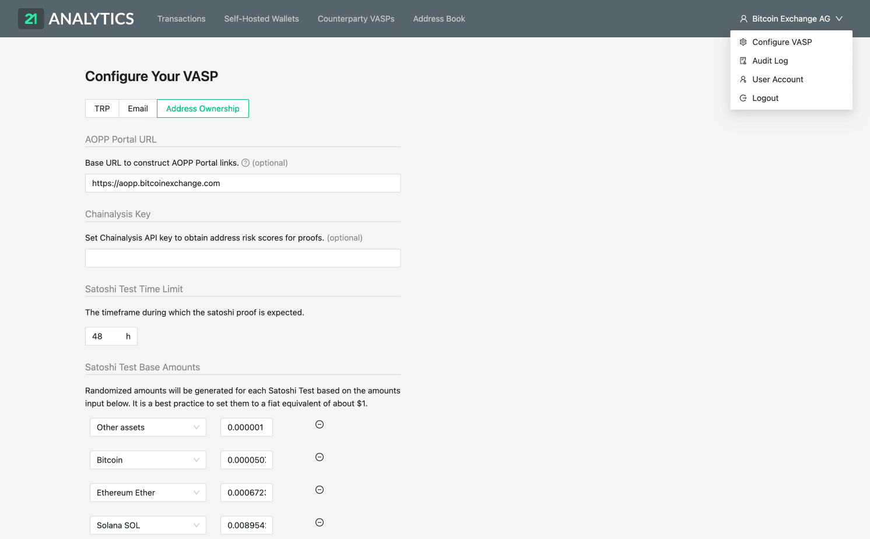The width and height of the screenshot is (870, 539).
Task: Remove the Solana SOL amount row
Action: coord(319,523)
